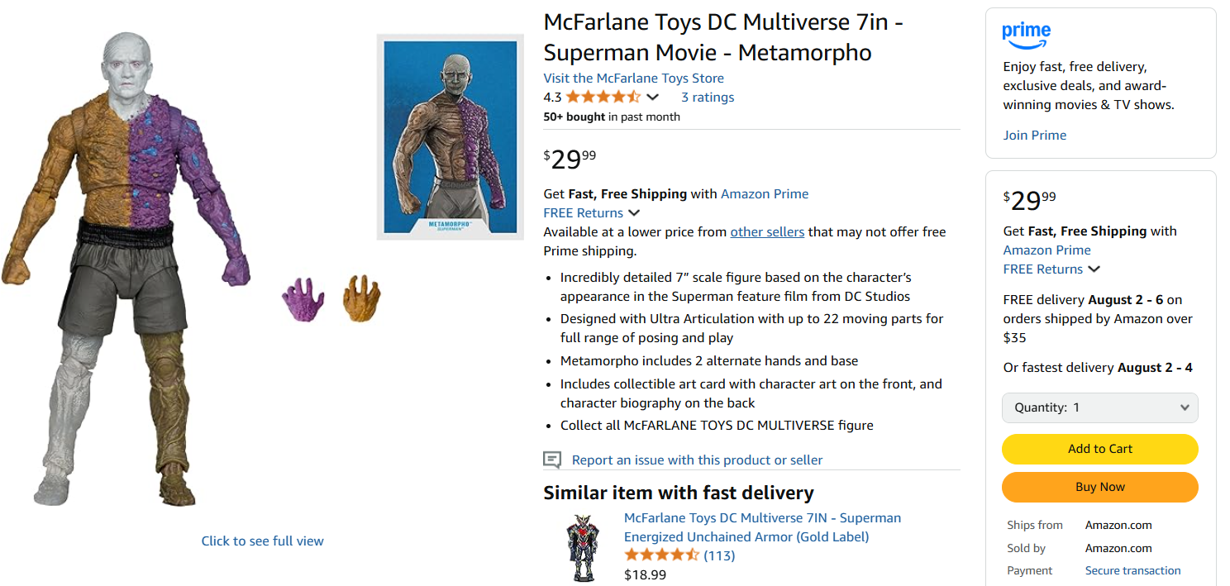Click the orange alternate hand image

tap(361, 298)
